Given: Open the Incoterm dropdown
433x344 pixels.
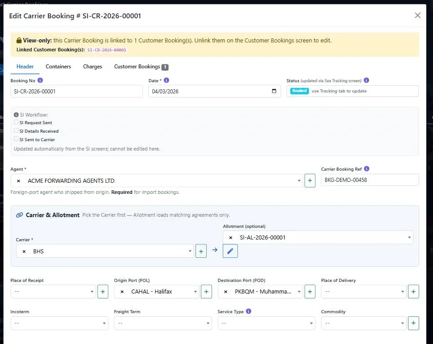Looking at the screenshot, I should [x=59, y=323].
